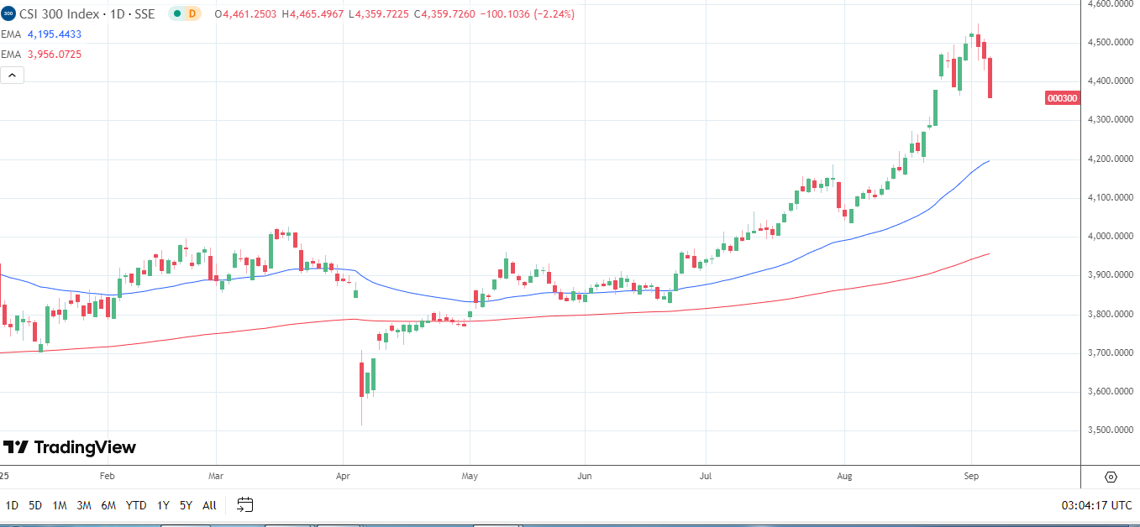This screenshot has width=1140, height=527.
Task: Click the Jun label on the time axis
Action: 585,477
